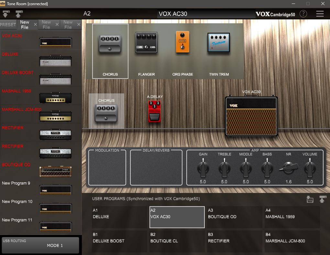This screenshot has width=330, height=255.
Task: Pick the TWIN TREM pedal
Action: coord(219,43)
